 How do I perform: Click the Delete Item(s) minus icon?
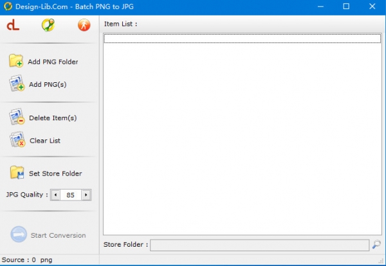17,117
